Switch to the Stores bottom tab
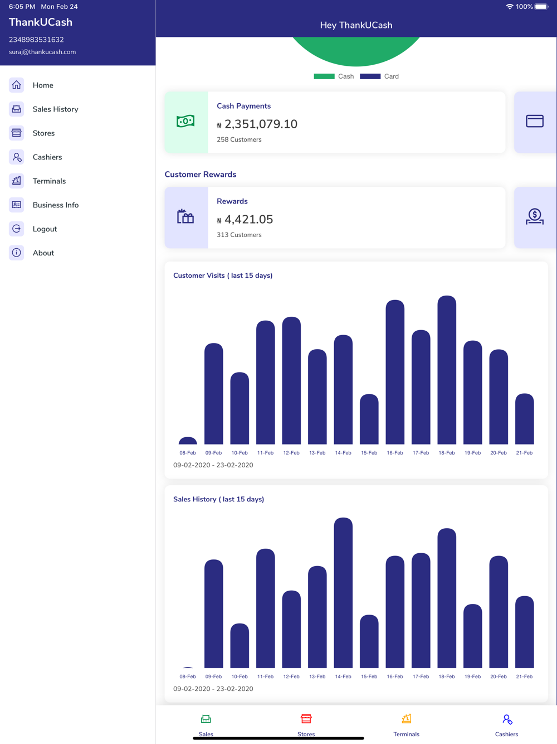The width and height of the screenshot is (557, 744). pyautogui.click(x=306, y=724)
